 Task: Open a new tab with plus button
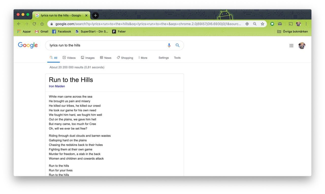(x=95, y=15)
